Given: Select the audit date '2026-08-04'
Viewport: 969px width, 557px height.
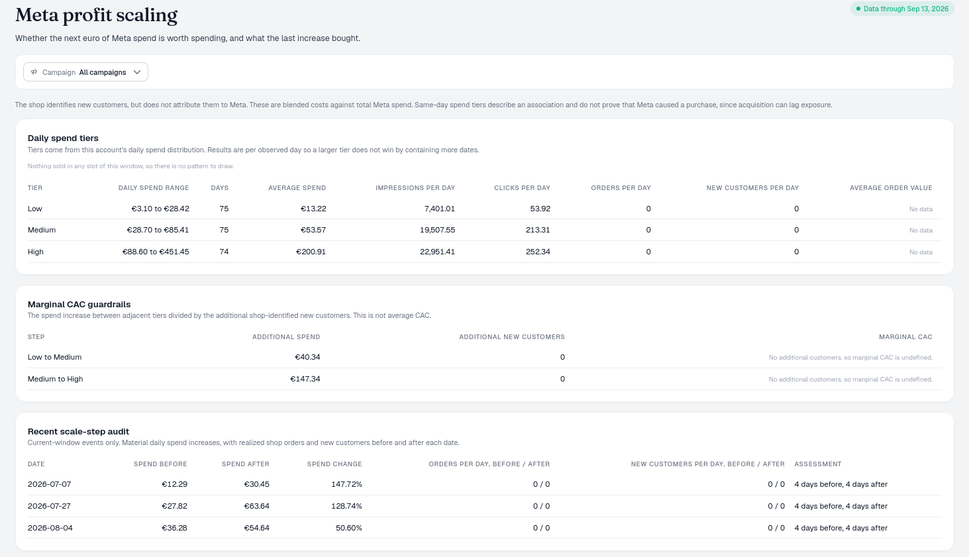Looking at the screenshot, I should pyautogui.click(x=50, y=529).
